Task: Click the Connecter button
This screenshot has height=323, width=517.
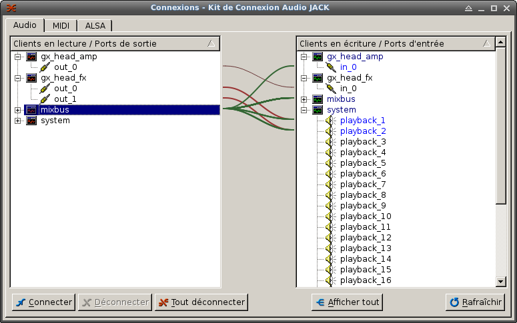Action: 44,302
